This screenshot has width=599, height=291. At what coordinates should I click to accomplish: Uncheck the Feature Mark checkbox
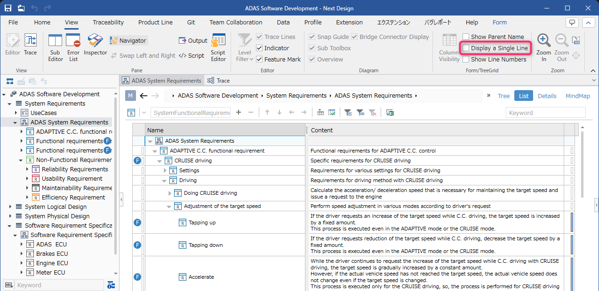[259, 60]
